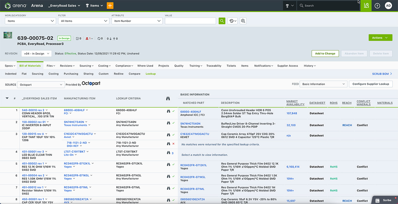This screenshot has height=204, width=398.
Task: Expand the chevron next to 540-00010 rev 2
Action: [x=47, y=110]
